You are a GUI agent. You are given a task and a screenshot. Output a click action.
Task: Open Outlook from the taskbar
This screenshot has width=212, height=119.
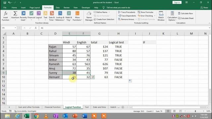click(65, 116)
